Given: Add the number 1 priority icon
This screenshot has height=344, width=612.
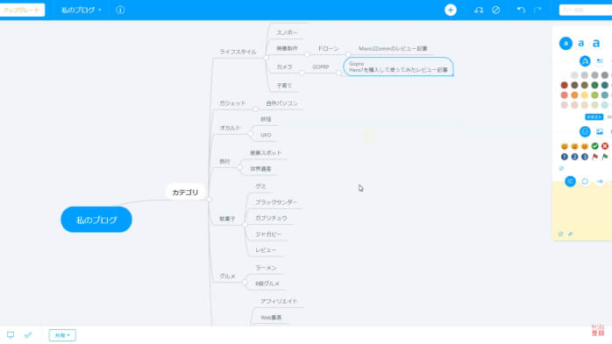Looking at the screenshot, I should [565, 157].
